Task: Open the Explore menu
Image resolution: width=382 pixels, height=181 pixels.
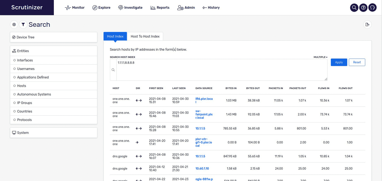Action: pos(101,8)
